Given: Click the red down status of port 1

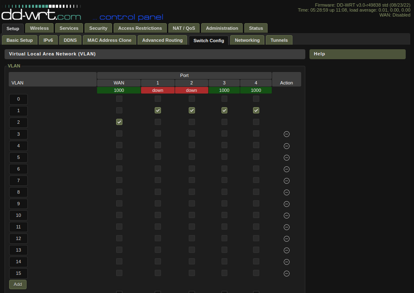Looking at the screenshot, I should point(158,90).
